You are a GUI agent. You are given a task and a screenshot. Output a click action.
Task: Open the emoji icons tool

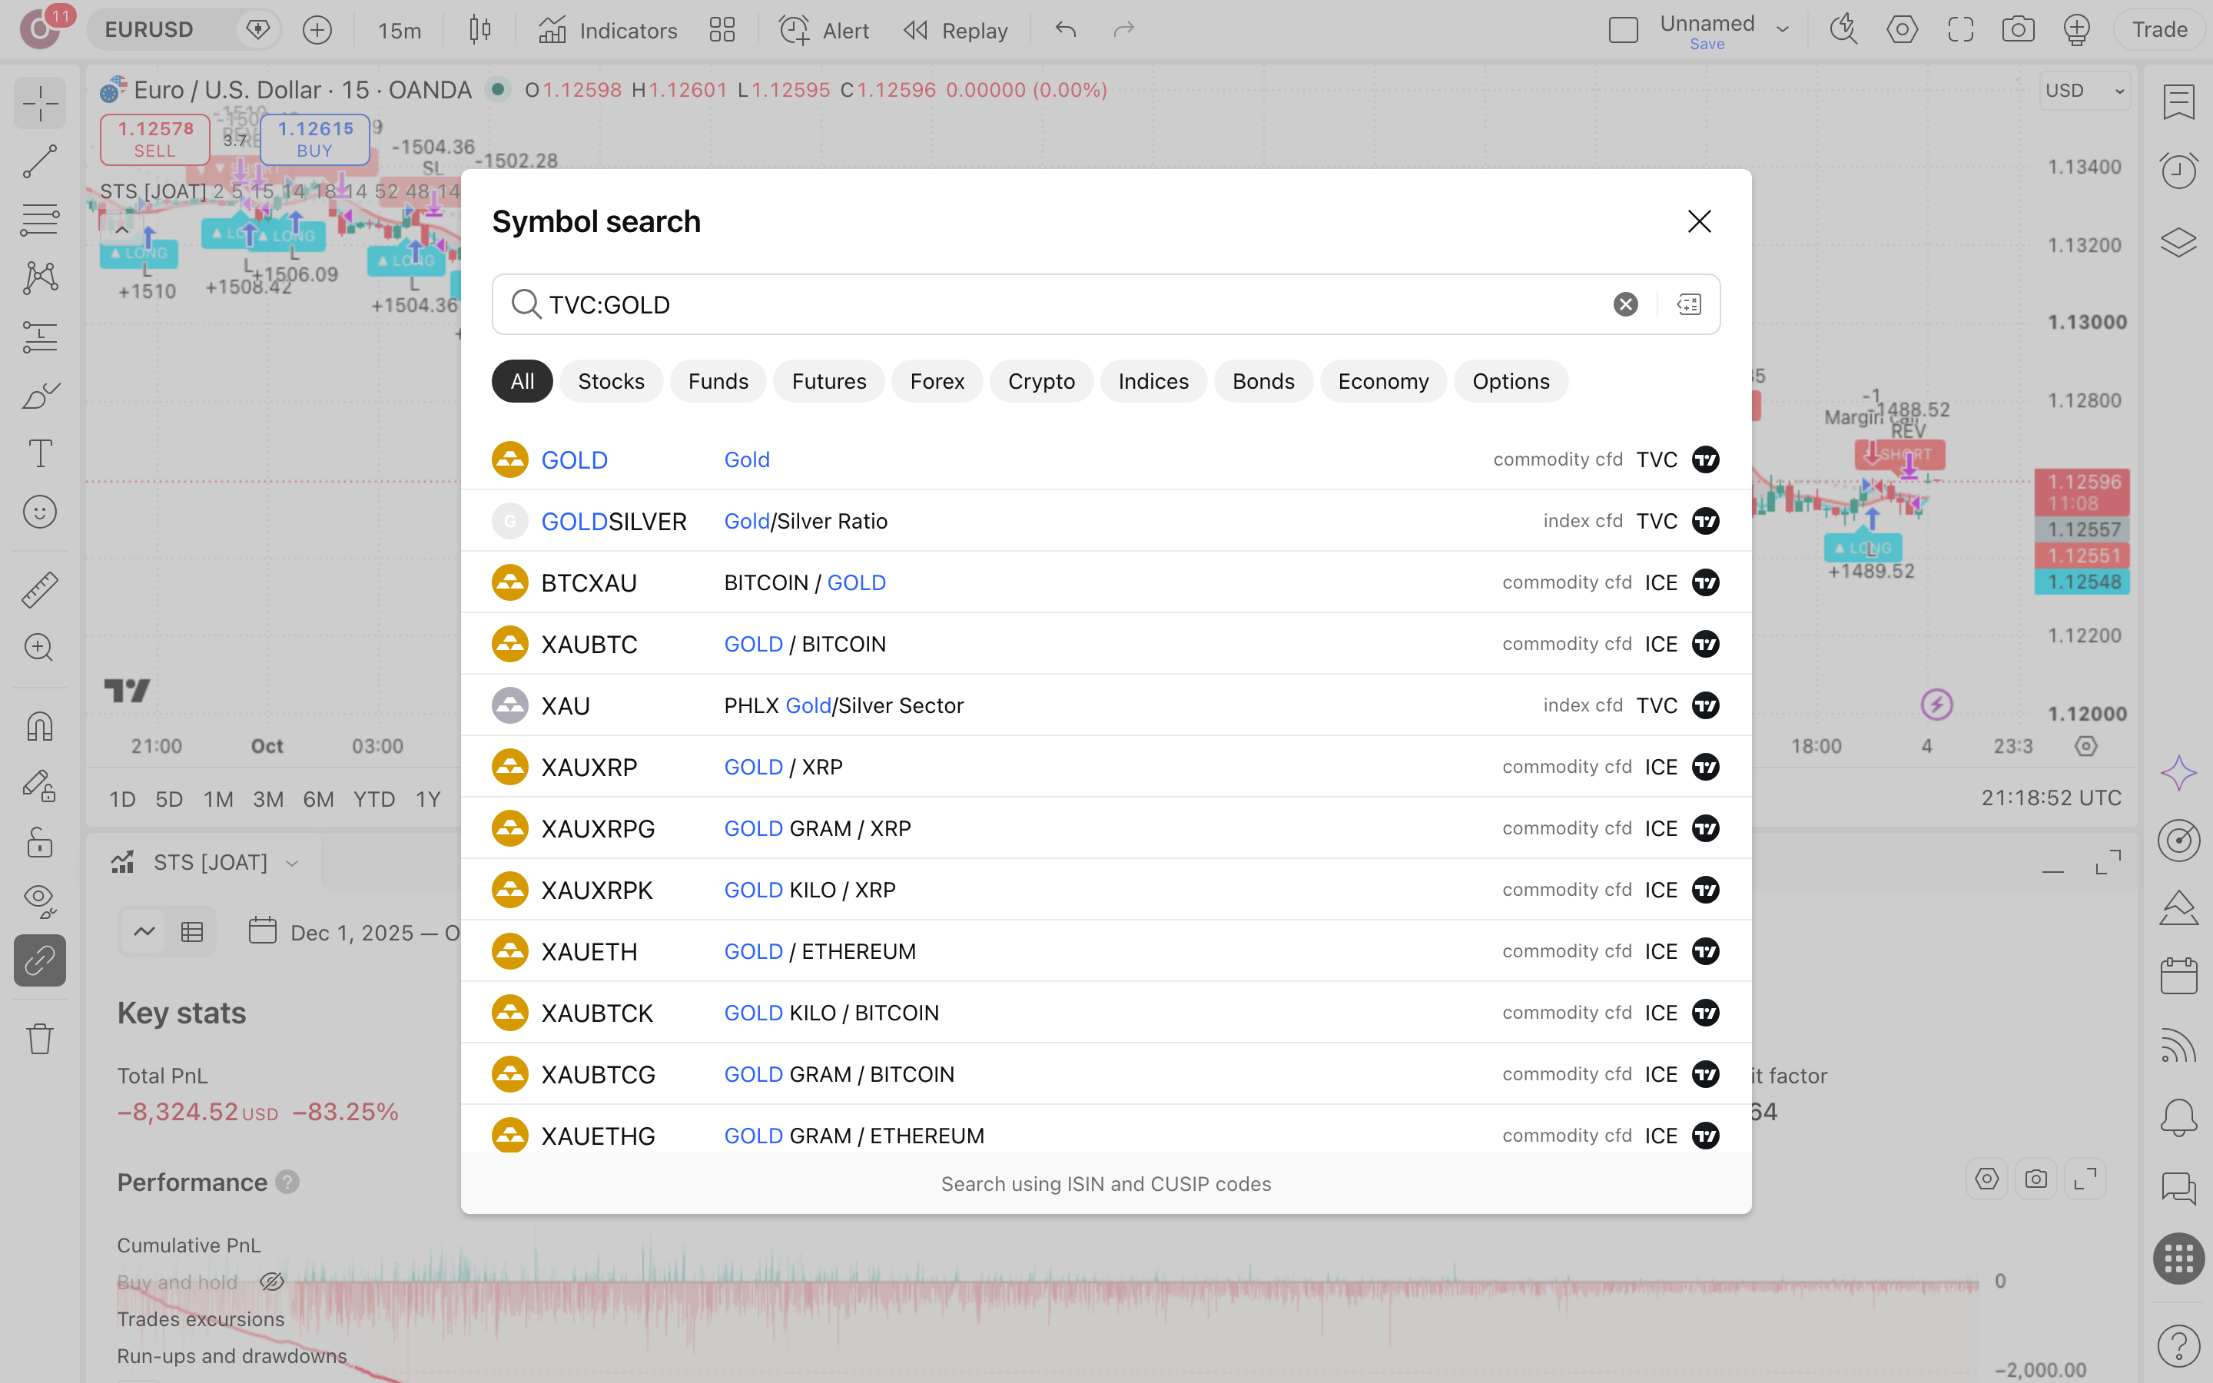(40, 512)
